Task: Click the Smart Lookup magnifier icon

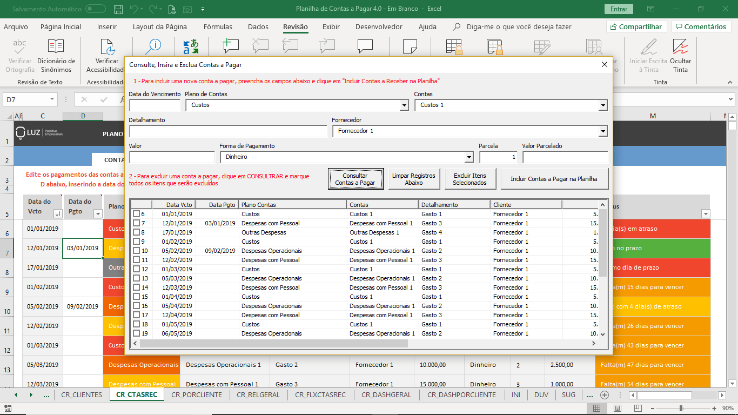Action: click(153, 46)
